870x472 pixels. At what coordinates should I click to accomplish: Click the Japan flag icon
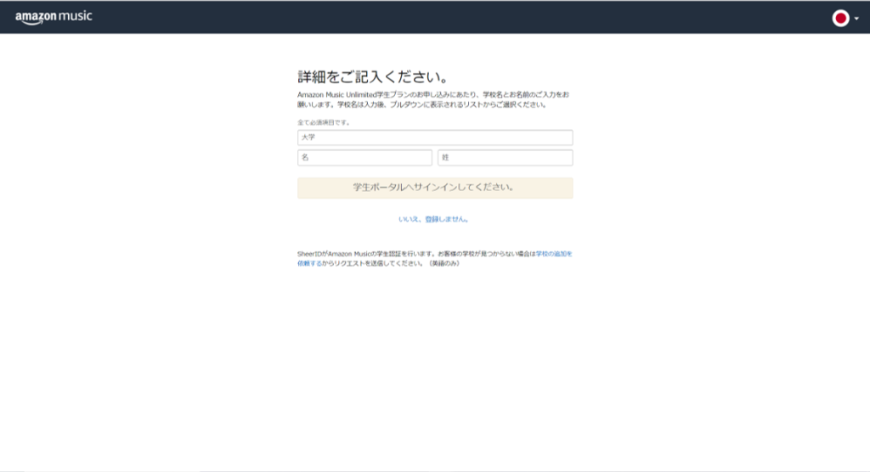(x=840, y=19)
